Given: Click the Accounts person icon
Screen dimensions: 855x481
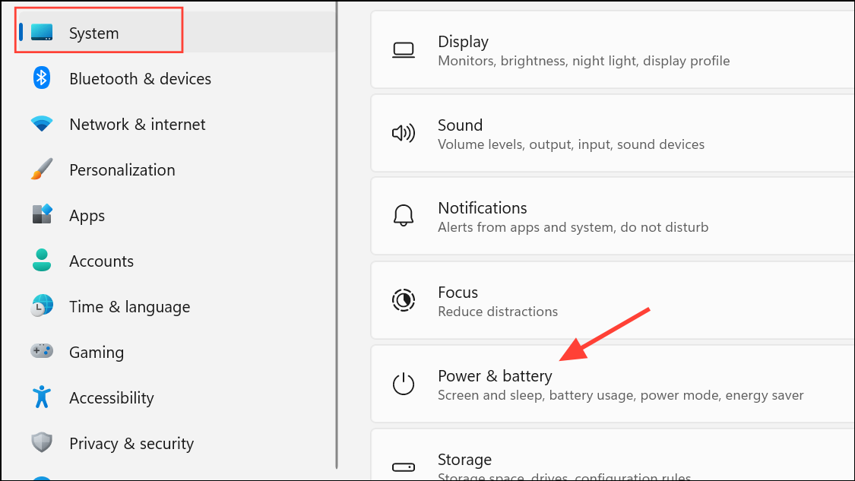Looking at the screenshot, I should click(x=42, y=261).
